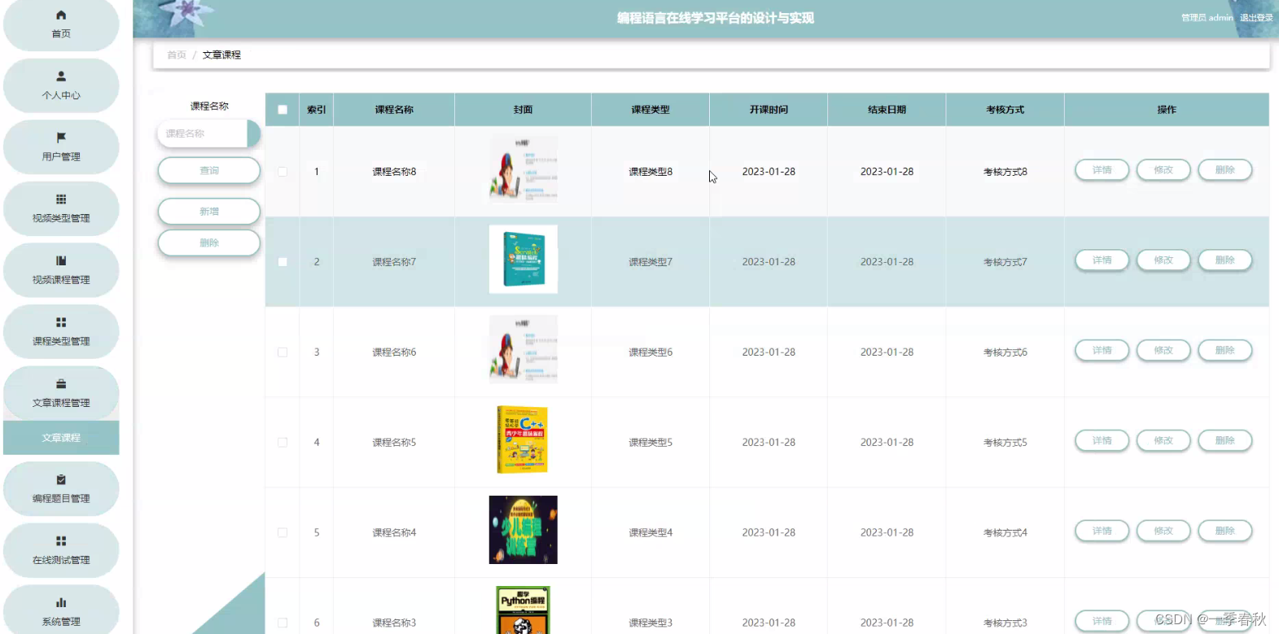Click 删除 for 课程名称5

tap(1225, 441)
